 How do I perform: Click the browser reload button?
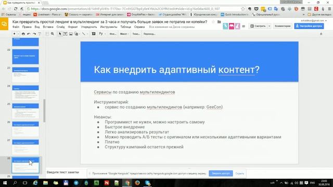pos(16,9)
